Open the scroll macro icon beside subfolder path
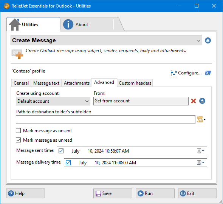This screenshot has height=204, width=223. click(x=201, y=119)
